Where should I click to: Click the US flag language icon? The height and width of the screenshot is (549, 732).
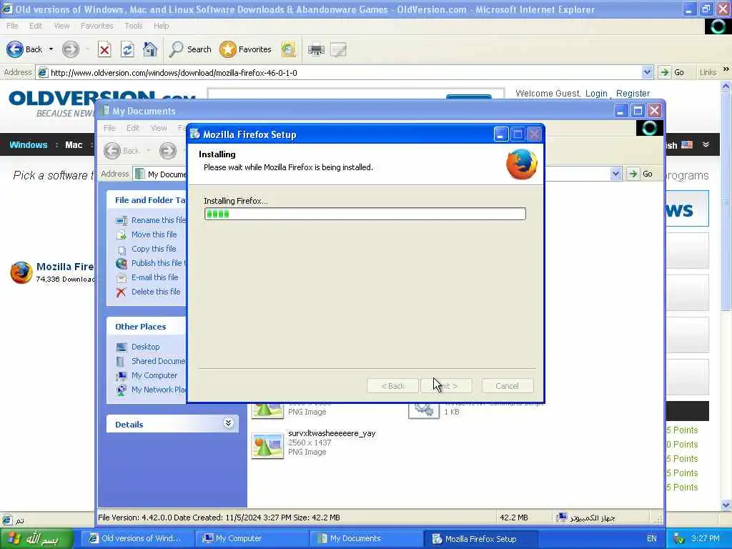(x=687, y=145)
